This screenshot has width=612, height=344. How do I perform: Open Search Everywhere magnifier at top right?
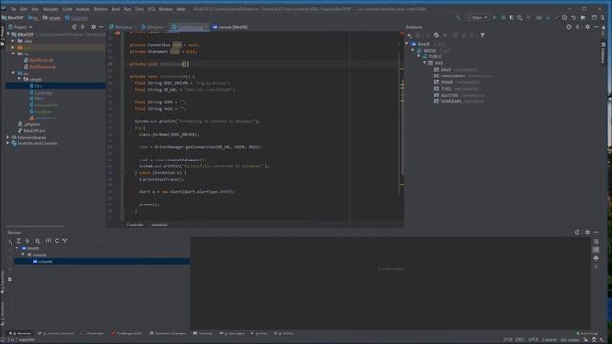point(602,18)
